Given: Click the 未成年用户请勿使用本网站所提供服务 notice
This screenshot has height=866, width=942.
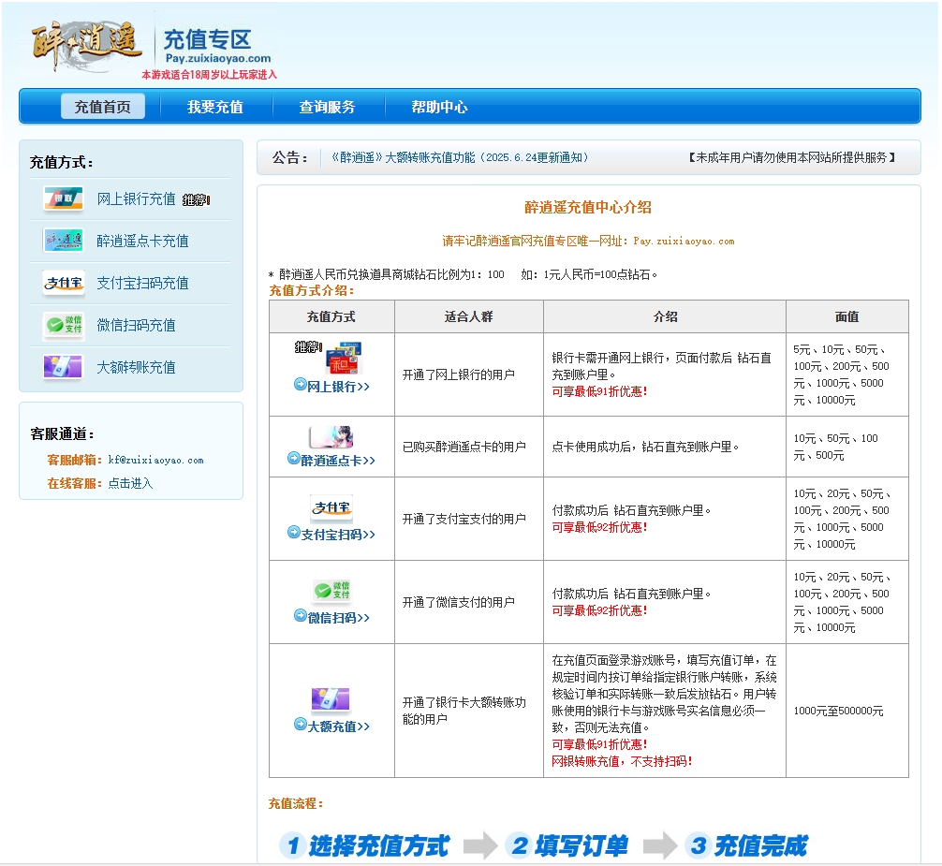Looking at the screenshot, I should click(x=792, y=157).
